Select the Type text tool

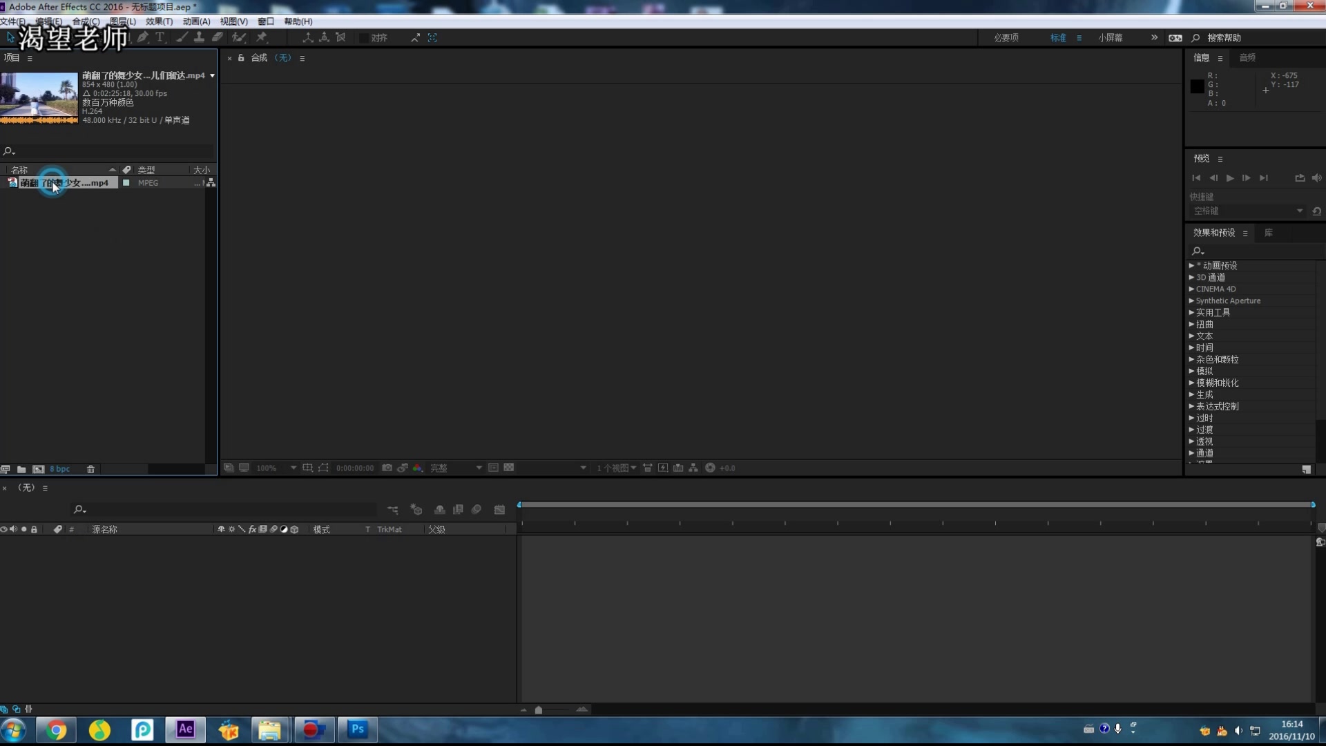[160, 37]
